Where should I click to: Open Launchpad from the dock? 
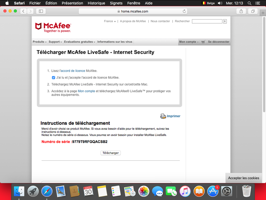[33, 191]
